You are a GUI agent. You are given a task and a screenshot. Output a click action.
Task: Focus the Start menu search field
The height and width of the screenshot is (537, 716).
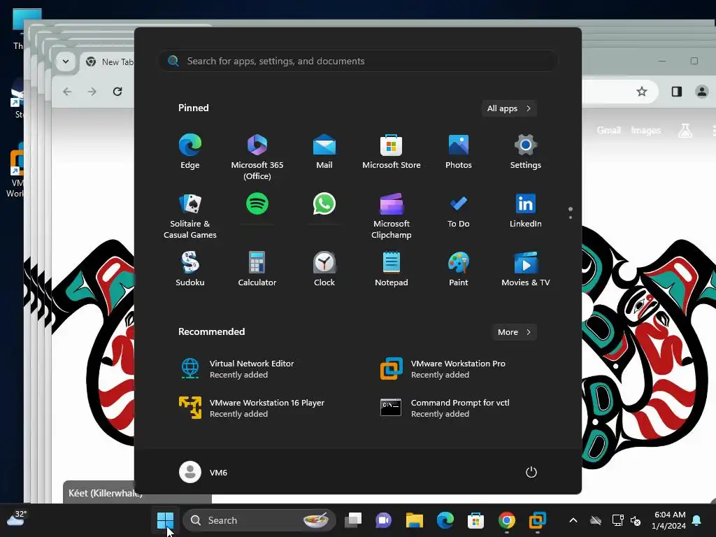[x=358, y=62]
